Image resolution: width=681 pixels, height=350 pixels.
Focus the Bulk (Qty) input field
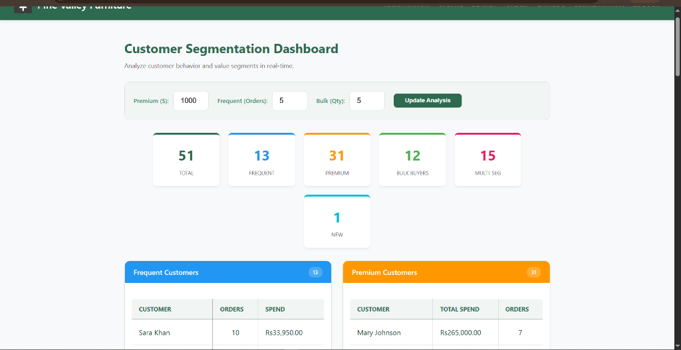pos(367,101)
